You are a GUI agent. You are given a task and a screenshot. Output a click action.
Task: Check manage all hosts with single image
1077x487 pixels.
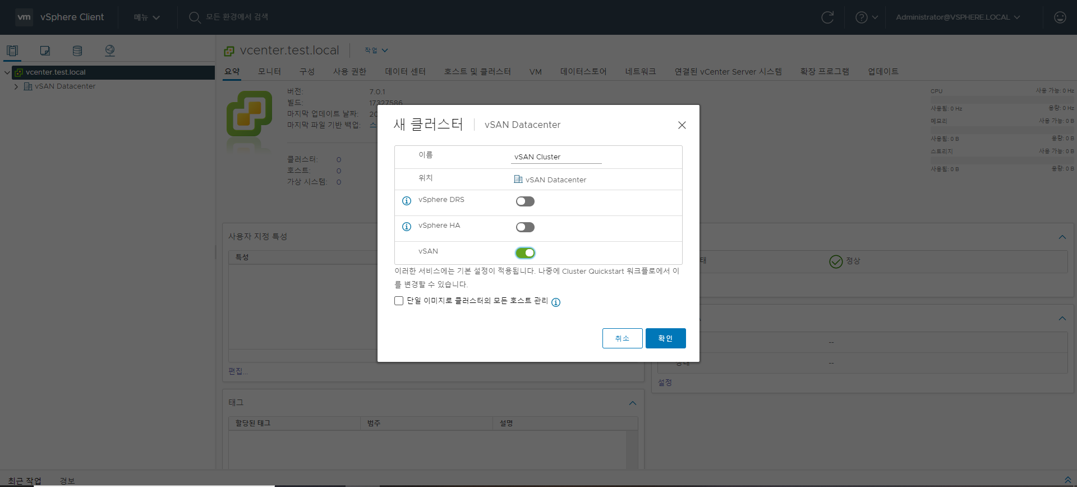click(x=399, y=301)
